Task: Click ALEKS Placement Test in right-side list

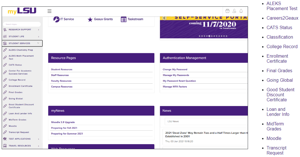Action: click(282, 6)
